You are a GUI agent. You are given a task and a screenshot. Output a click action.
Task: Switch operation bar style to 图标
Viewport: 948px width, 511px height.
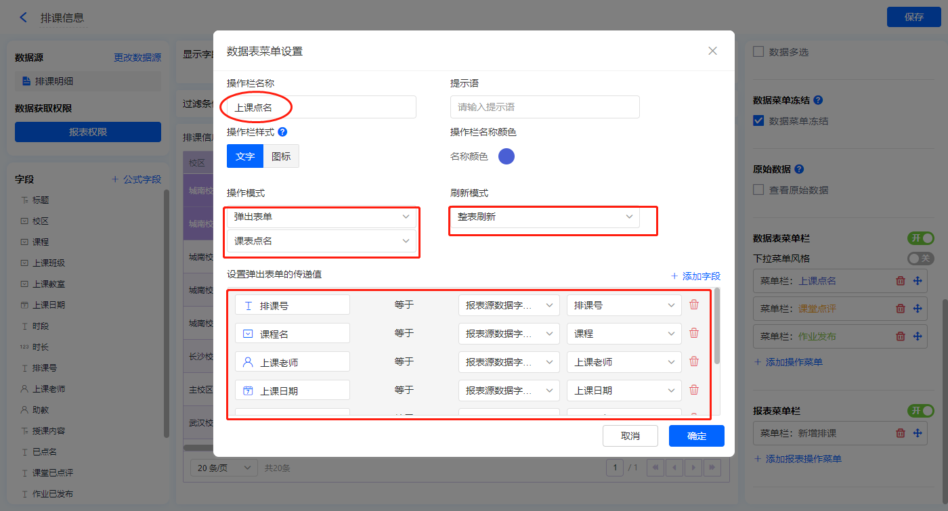(281, 156)
